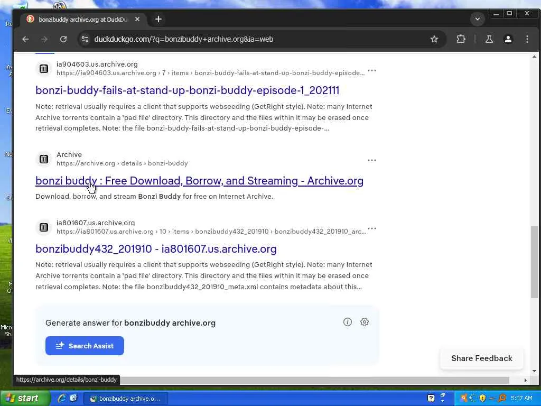The height and width of the screenshot is (406, 541).
Task: Open more options for ia801607 result
Action: [371, 228]
